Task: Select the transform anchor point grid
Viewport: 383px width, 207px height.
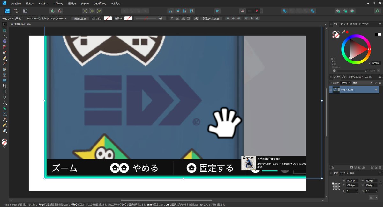Action: [336, 186]
